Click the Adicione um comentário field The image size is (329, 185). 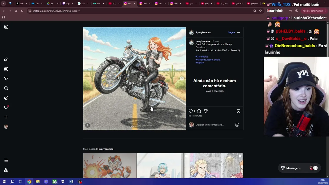point(215,125)
